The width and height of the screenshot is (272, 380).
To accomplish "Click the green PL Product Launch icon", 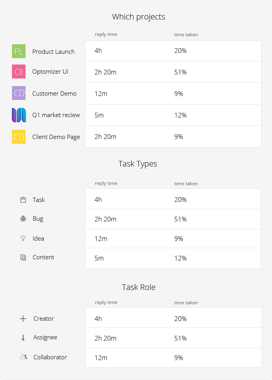I will pyautogui.click(x=19, y=51).
